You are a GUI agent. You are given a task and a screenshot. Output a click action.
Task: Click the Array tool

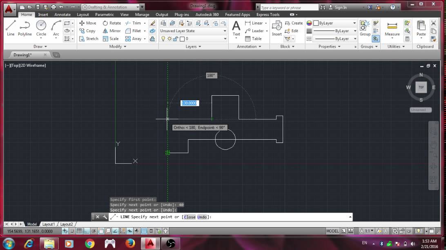[x=134, y=39]
